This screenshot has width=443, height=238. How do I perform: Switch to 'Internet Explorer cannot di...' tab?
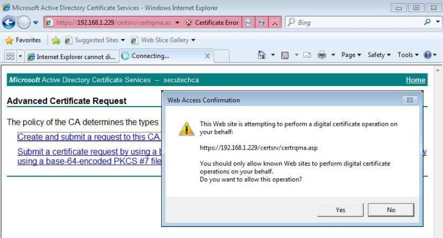(x=72, y=57)
